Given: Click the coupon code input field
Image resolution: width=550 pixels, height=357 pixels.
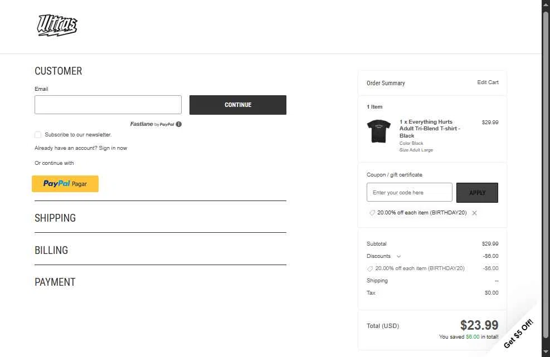Looking at the screenshot, I should click(410, 192).
